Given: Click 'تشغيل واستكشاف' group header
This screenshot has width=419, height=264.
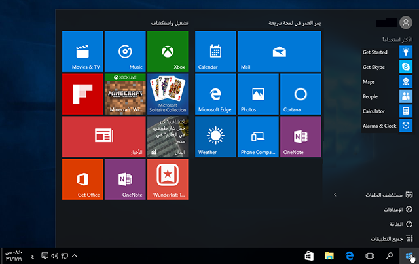Looking at the screenshot, I should [x=170, y=23].
